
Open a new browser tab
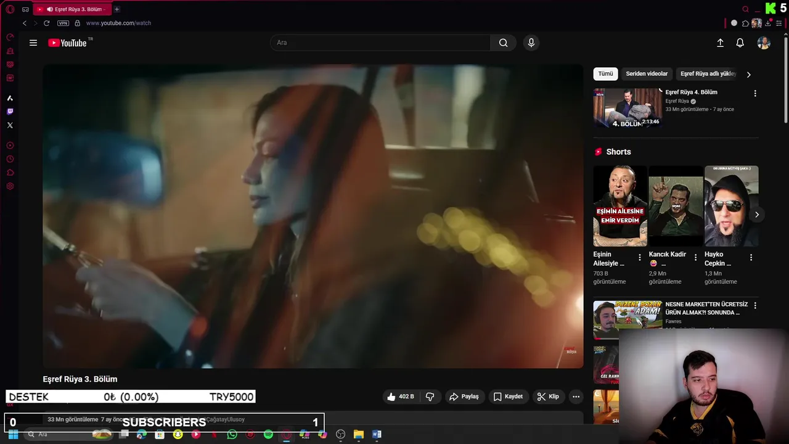117,9
